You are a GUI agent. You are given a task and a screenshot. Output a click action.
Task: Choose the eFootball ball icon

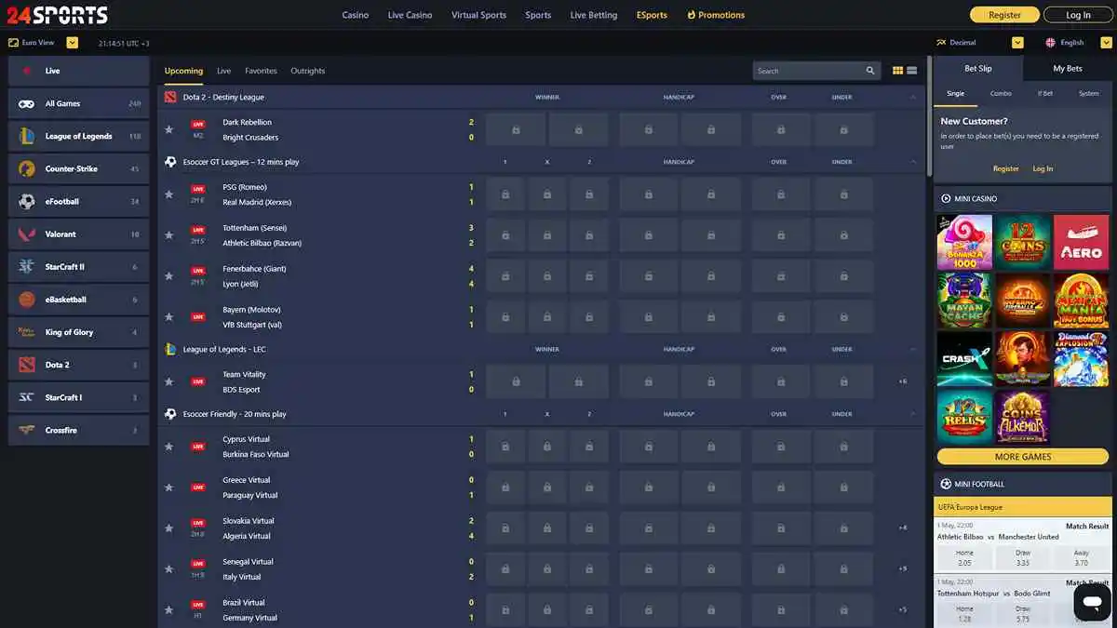[27, 202]
